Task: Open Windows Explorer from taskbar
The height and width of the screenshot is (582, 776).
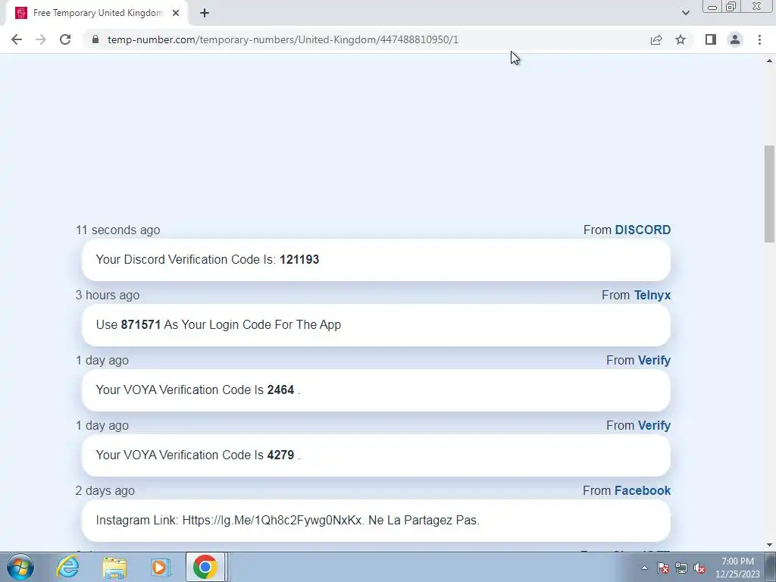Action: pyautogui.click(x=114, y=567)
